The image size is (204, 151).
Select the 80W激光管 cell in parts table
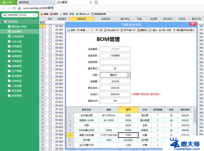coord(86,115)
